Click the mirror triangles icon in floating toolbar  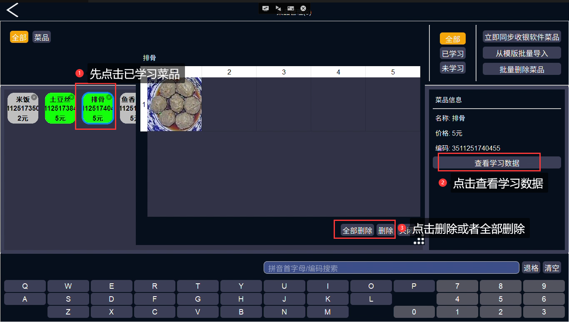(278, 8)
